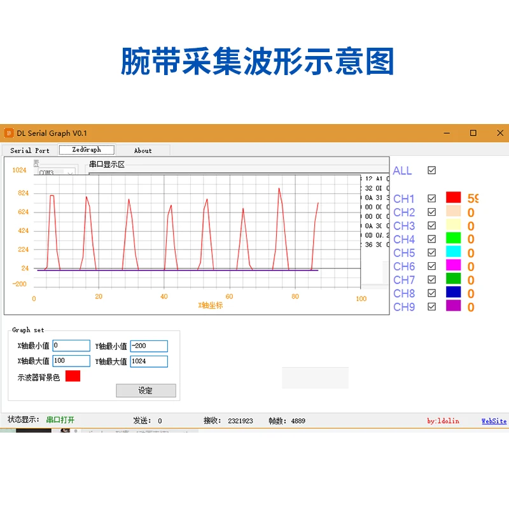Viewport: 509px width, 509px height.
Task: Click the CH4 label
Action: tap(404, 240)
